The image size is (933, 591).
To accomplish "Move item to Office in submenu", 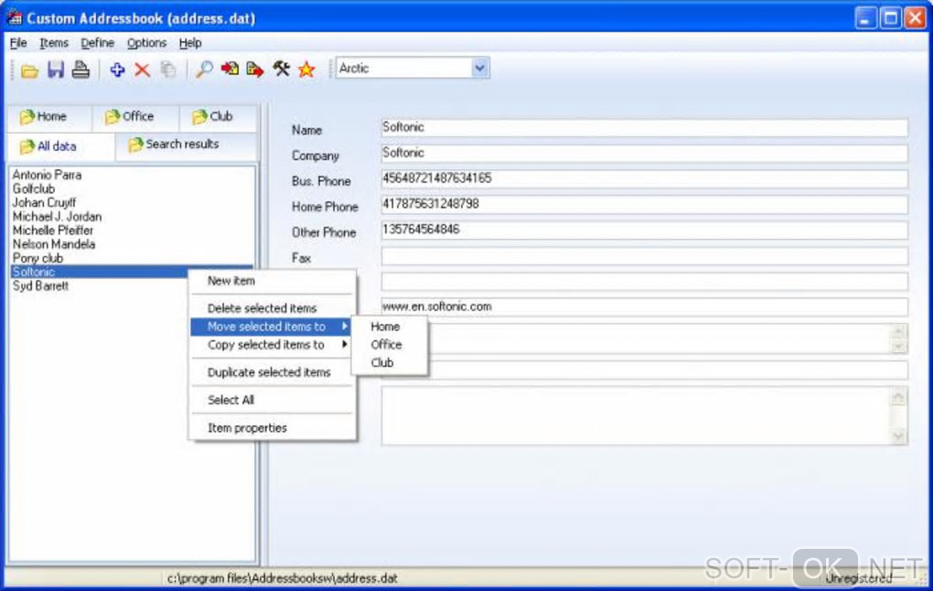I will click(390, 344).
